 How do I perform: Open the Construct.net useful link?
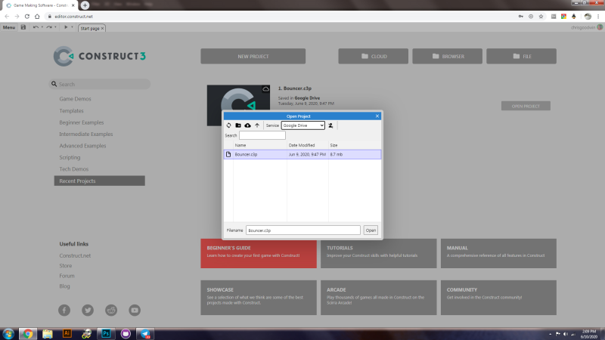click(75, 255)
